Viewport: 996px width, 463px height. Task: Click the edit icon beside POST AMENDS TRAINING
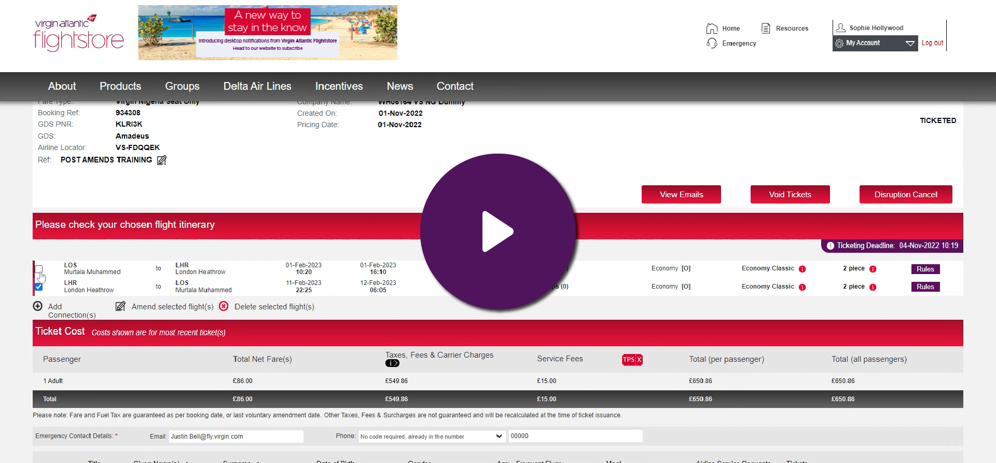(162, 160)
